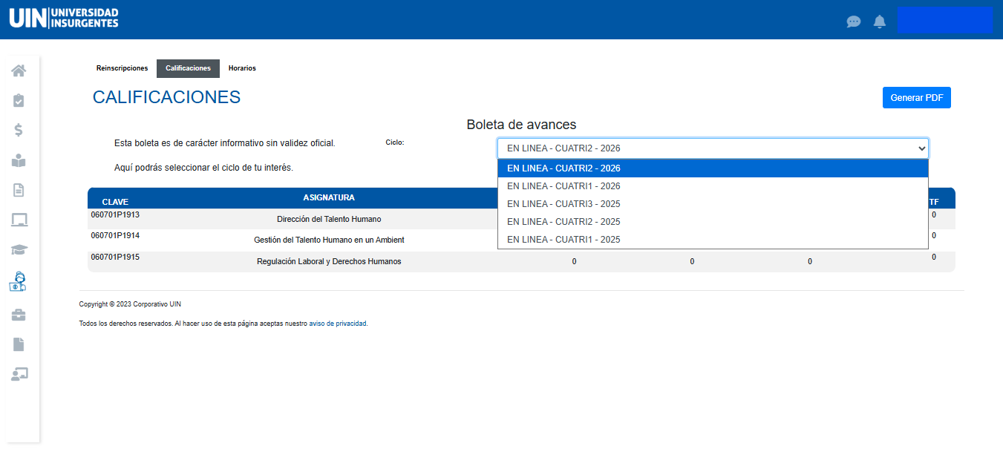Choose EN LINEA - CUATRI3 - 2025 option
The height and width of the screenshot is (469, 1003).
(563, 204)
